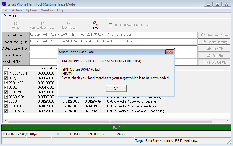Click the Download Agent path field
The height and width of the screenshot is (146, 233).
coord(113,35)
